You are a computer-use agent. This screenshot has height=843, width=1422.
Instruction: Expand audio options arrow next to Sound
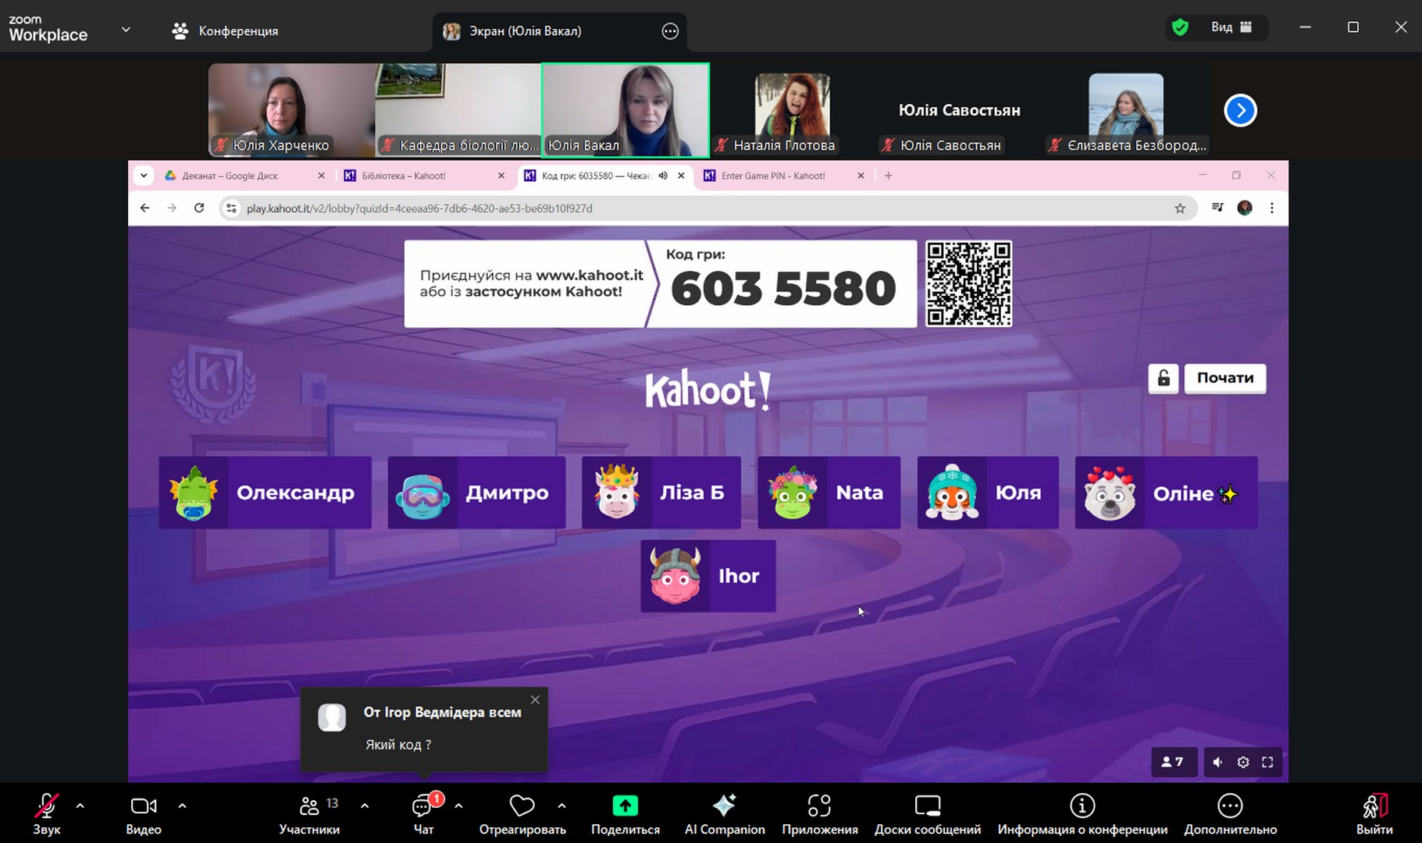[80, 806]
